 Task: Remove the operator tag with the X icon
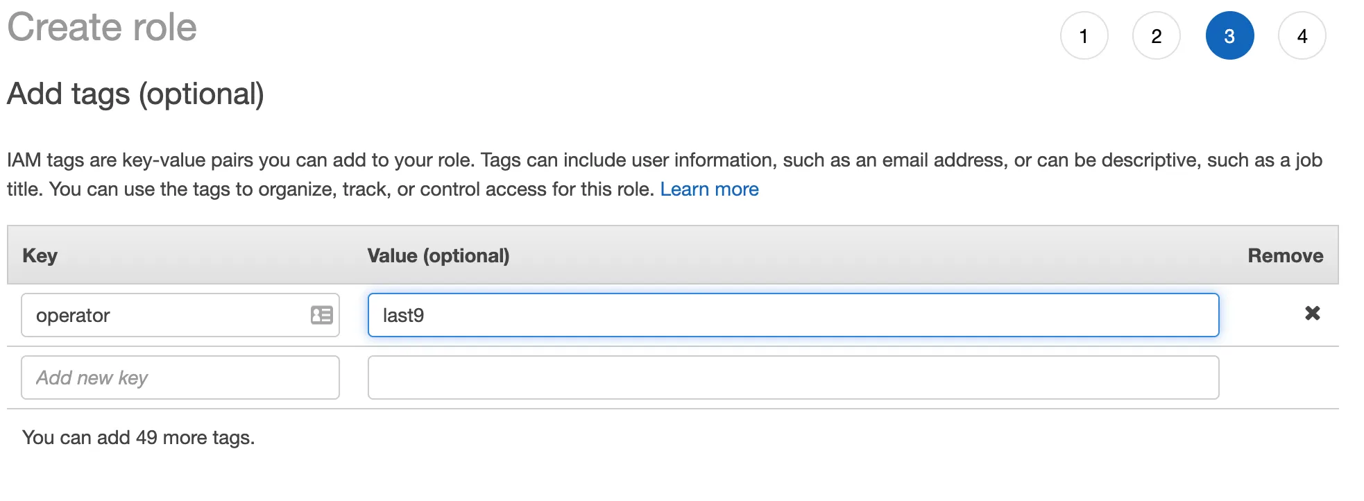point(1312,314)
